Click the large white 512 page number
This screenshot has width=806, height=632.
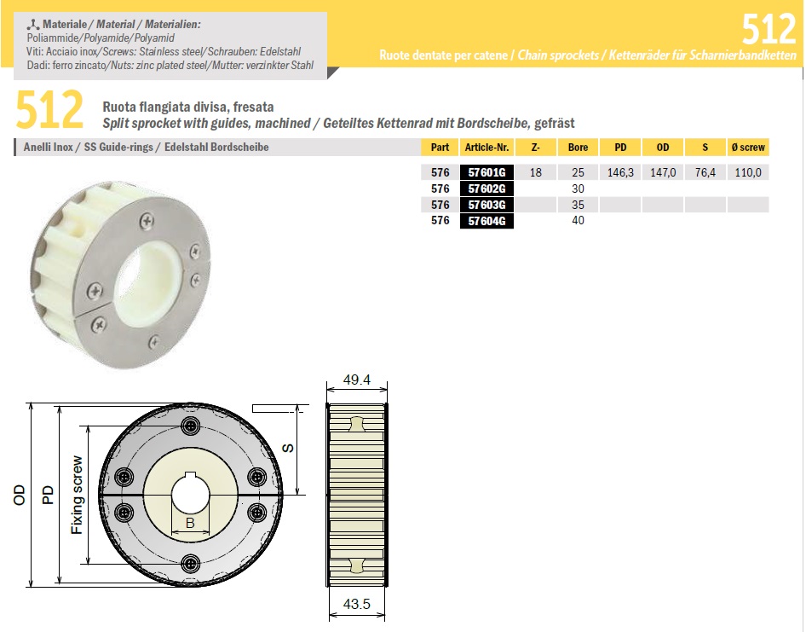[768, 30]
